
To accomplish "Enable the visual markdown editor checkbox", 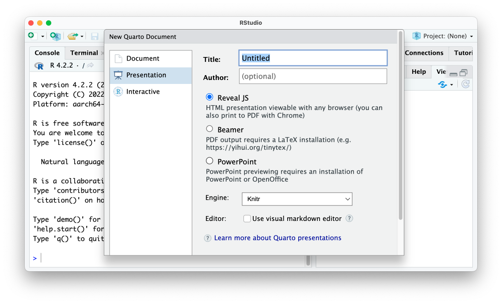I will 247,218.
